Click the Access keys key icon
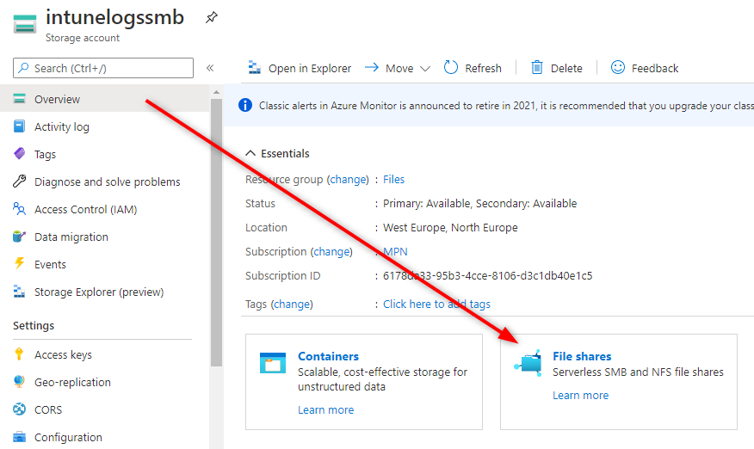 click(x=19, y=354)
